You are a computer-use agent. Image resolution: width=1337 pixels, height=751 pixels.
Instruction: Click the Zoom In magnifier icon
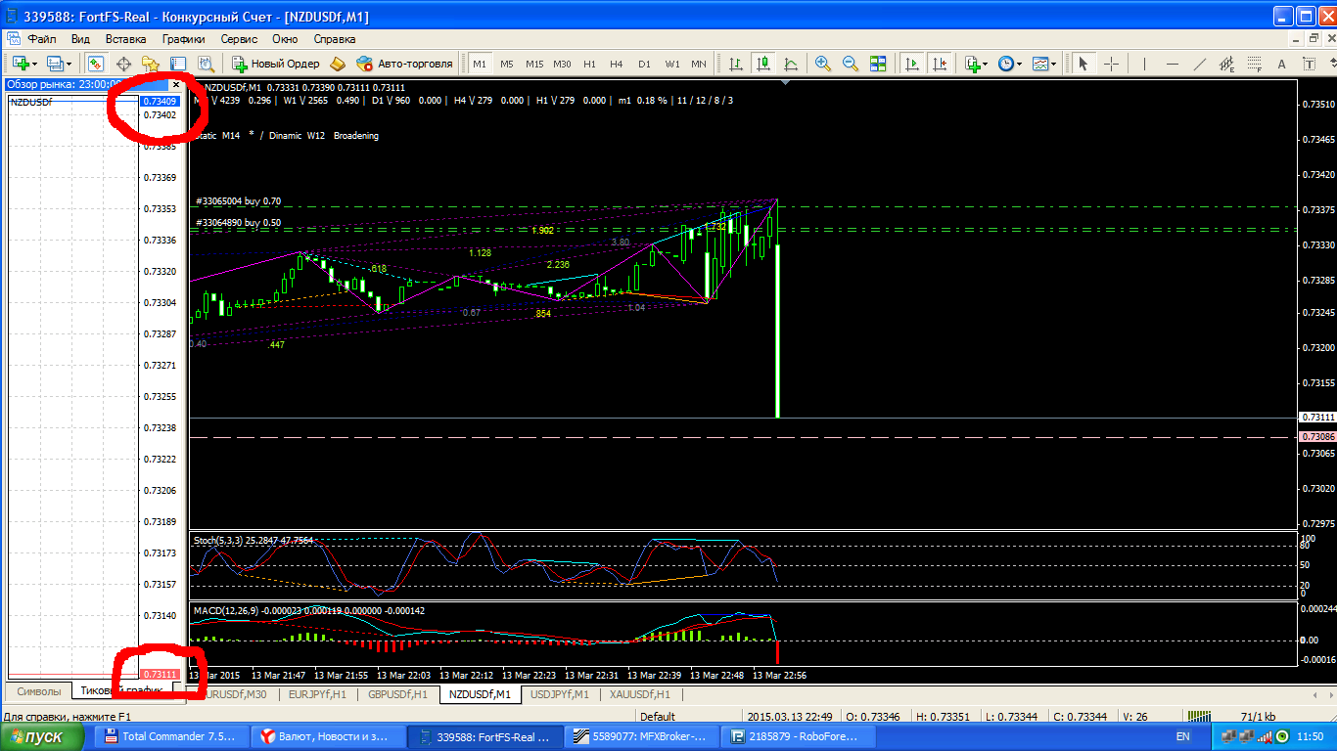coord(823,64)
